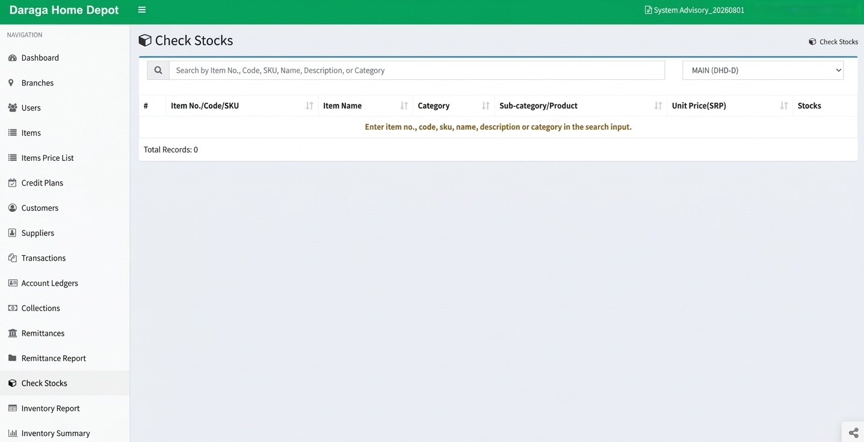Click the System Advisory document icon

(x=648, y=10)
